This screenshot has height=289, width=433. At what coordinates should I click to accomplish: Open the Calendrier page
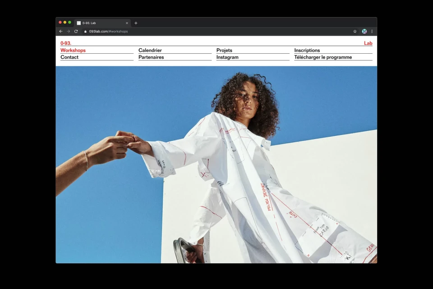coord(150,50)
